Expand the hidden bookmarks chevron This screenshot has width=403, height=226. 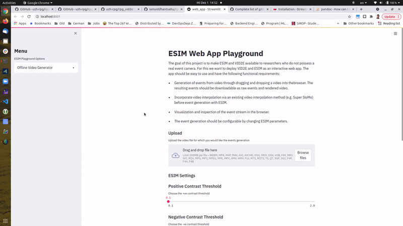coord(338,23)
